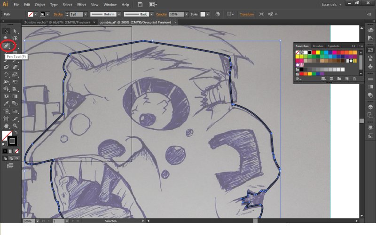The height and width of the screenshot is (235, 376).
Task: Select the Pen tool
Action: pos(6,46)
